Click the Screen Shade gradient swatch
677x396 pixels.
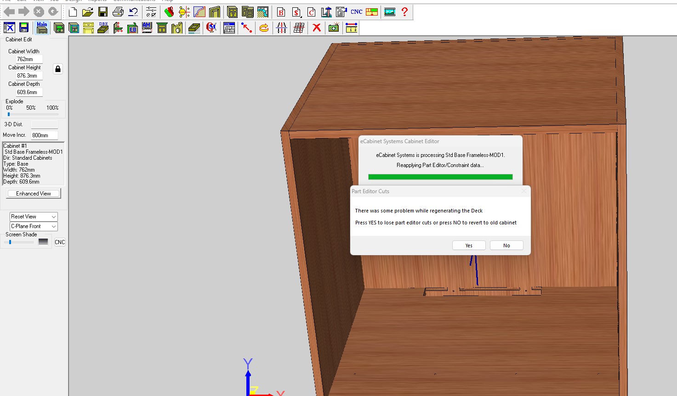(x=43, y=242)
